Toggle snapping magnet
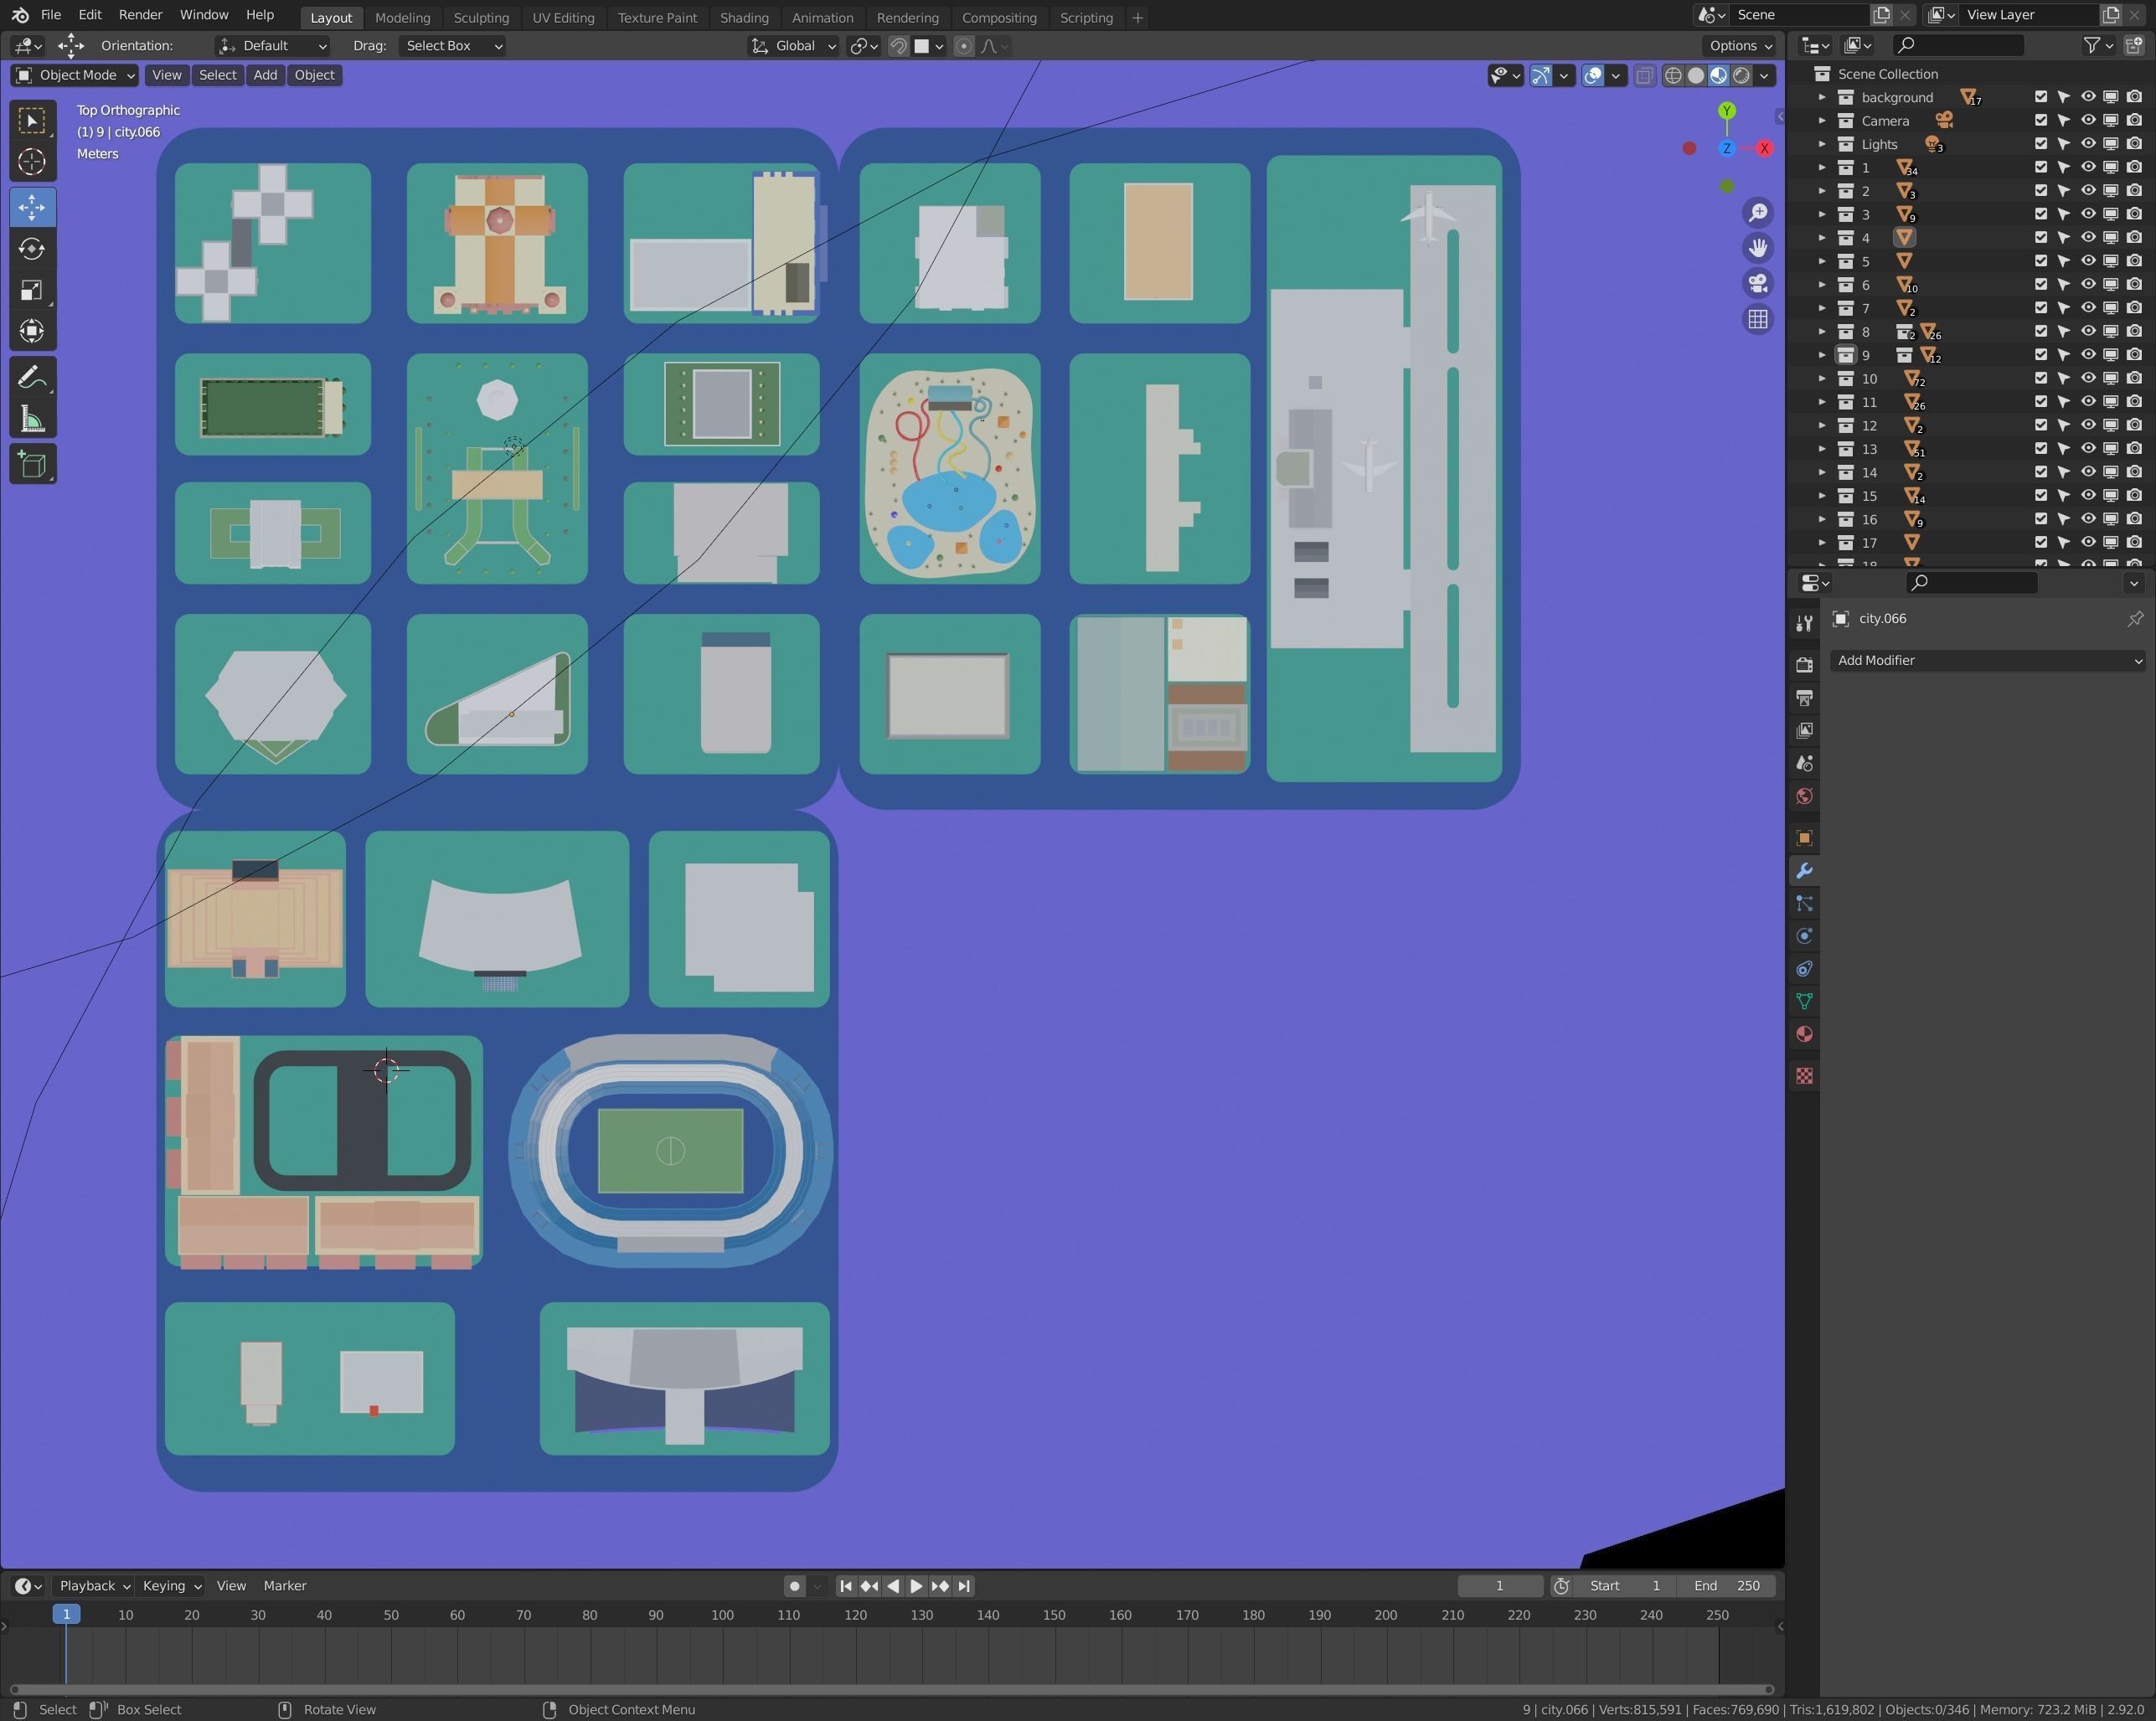This screenshot has height=1721, width=2156. (x=898, y=46)
